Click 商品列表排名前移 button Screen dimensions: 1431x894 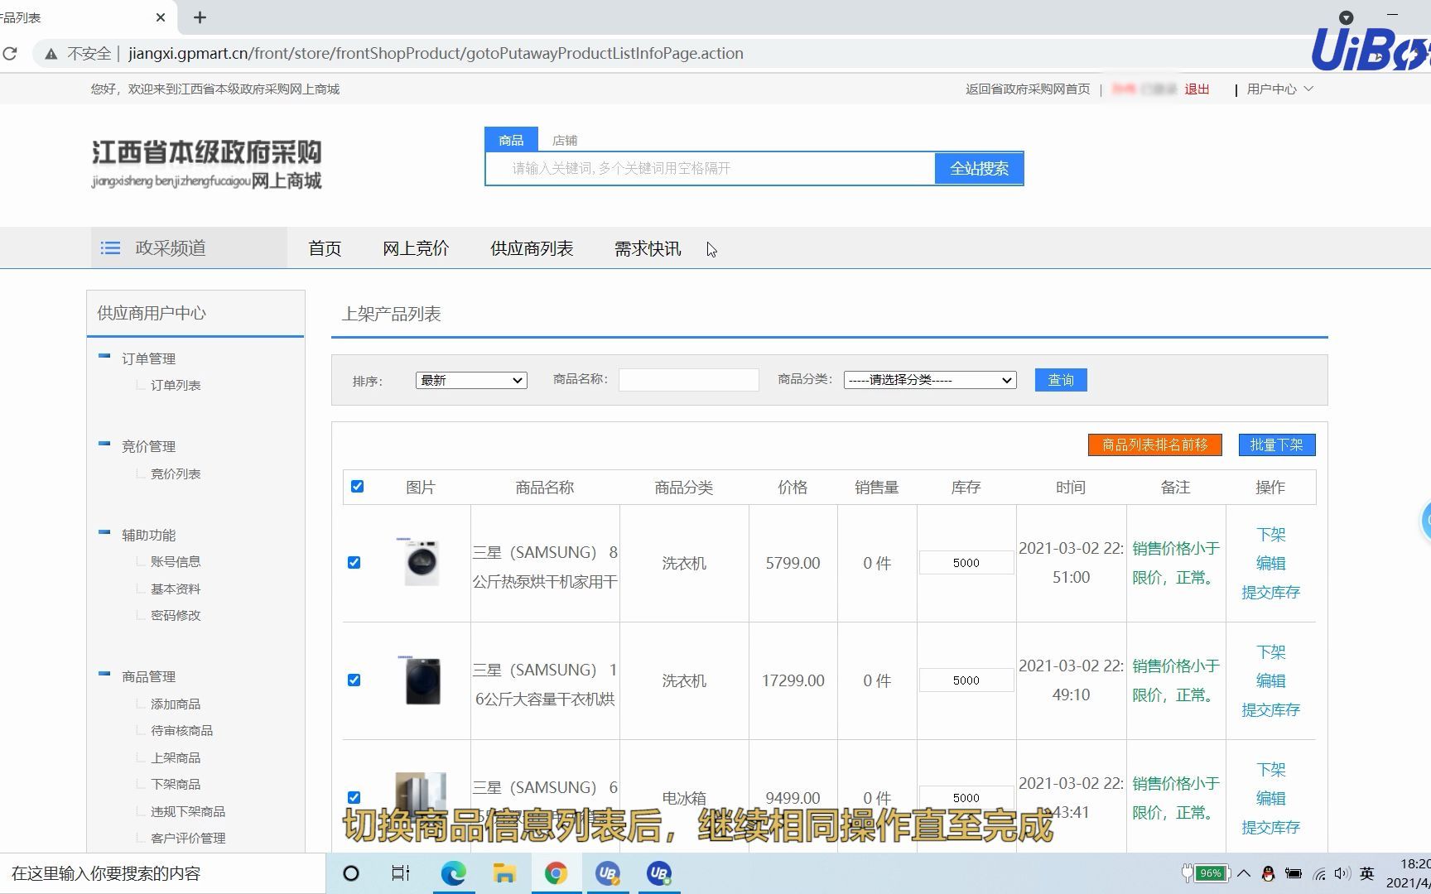(1155, 445)
